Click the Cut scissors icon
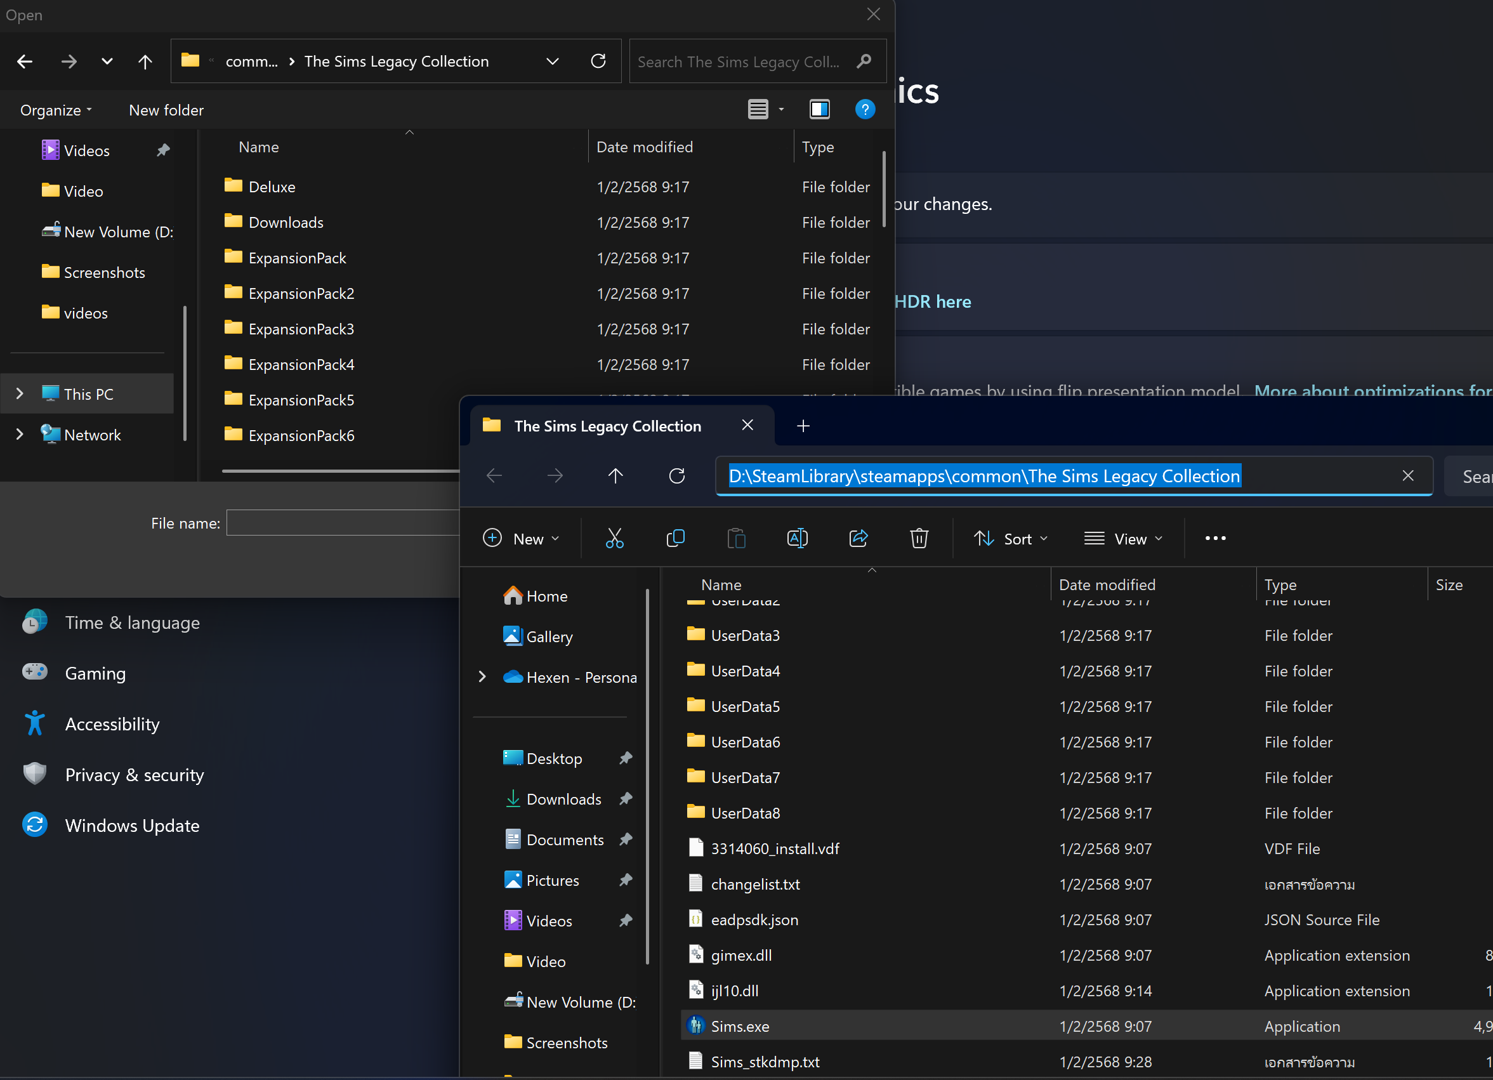The width and height of the screenshot is (1493, 1080). pyautogui.click(x=614, y=538)
